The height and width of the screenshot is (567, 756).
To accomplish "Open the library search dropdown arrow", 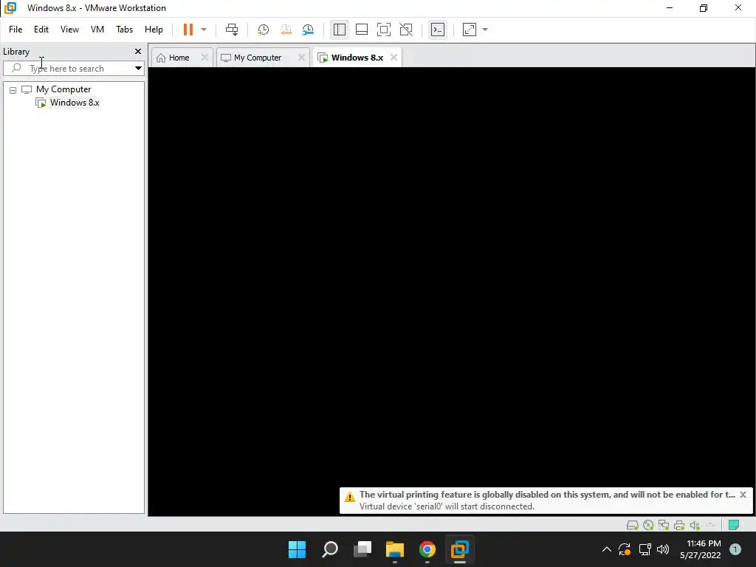I will 138,69.
